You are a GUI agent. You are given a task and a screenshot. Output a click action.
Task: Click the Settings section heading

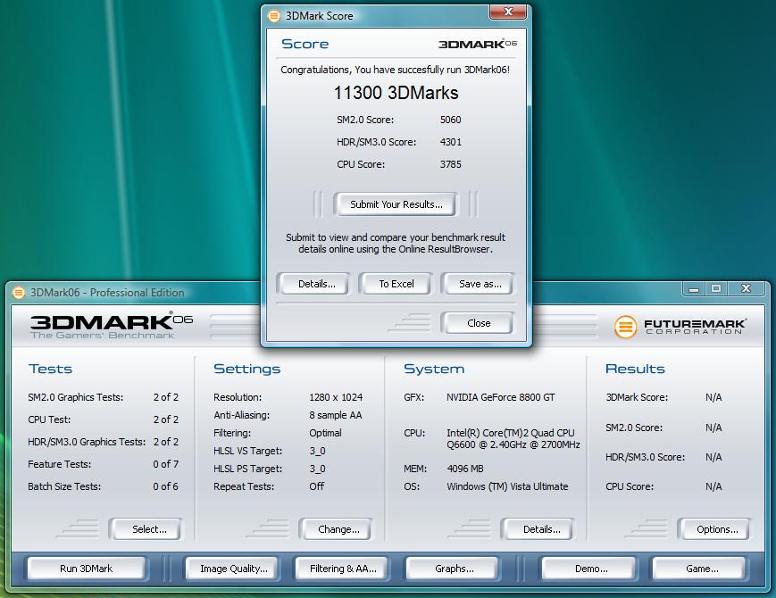pyautogui.click(x=247, y=369)
